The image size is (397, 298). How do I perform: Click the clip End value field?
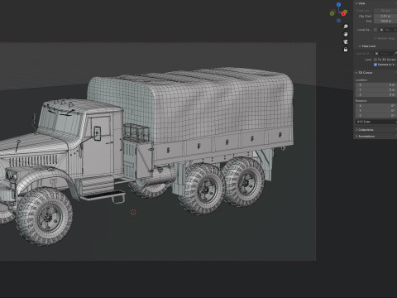click(x=385, y=21)
